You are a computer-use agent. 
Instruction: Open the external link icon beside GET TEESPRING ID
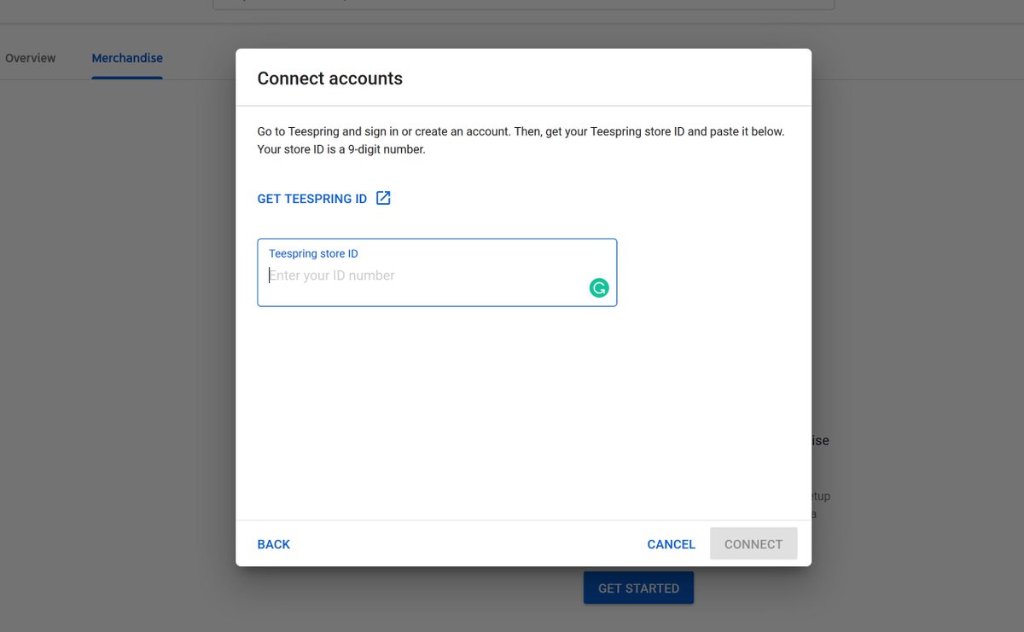pos(384,198)
